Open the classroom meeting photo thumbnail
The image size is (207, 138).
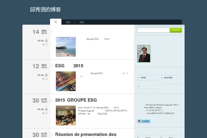click(x=66, y=116)
